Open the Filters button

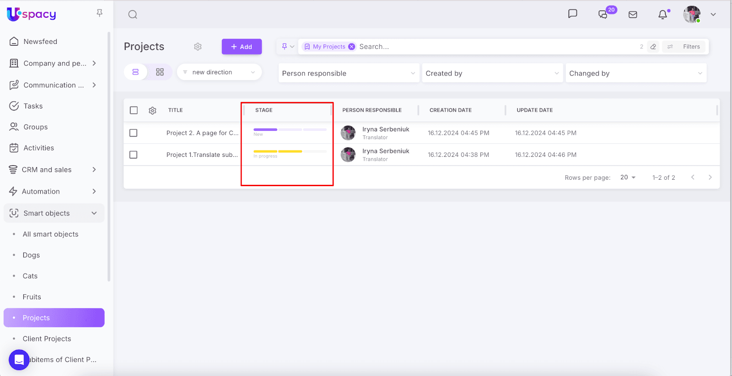[685, 47]
